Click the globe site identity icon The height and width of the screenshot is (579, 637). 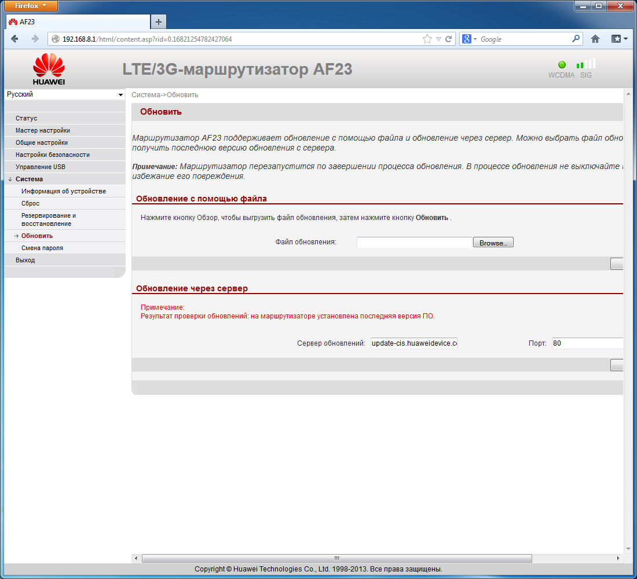coord(56,39)
